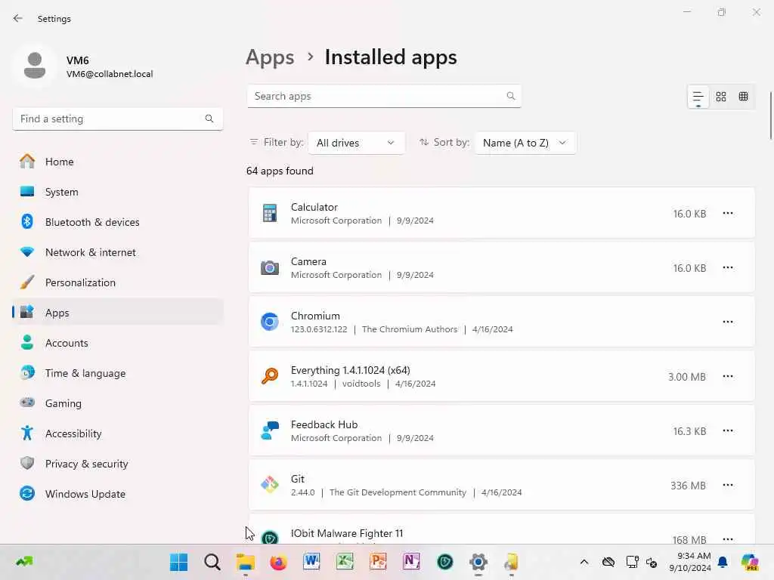
Task: Open PowerPoint from the taskbar
Action: coord(378,562)
